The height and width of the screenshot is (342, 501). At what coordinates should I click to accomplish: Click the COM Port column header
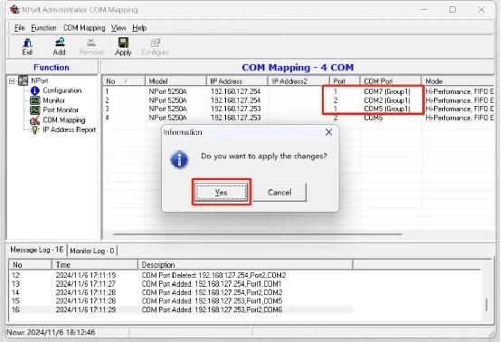(391, 81)
